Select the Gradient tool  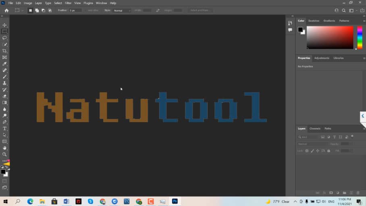(x=4, y=102)
